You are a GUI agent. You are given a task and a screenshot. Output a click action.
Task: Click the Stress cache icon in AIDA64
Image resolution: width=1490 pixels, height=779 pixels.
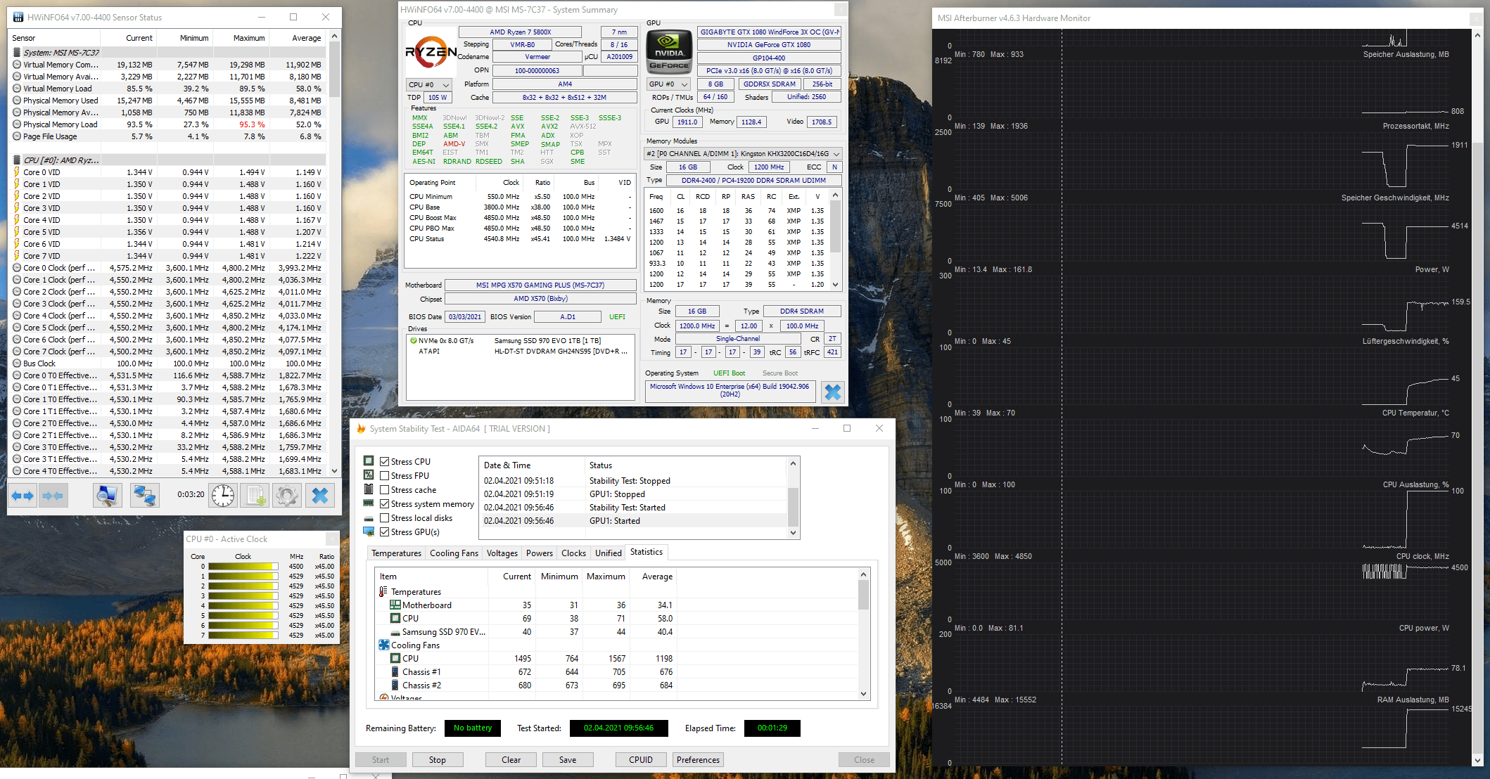click(369, 489)
